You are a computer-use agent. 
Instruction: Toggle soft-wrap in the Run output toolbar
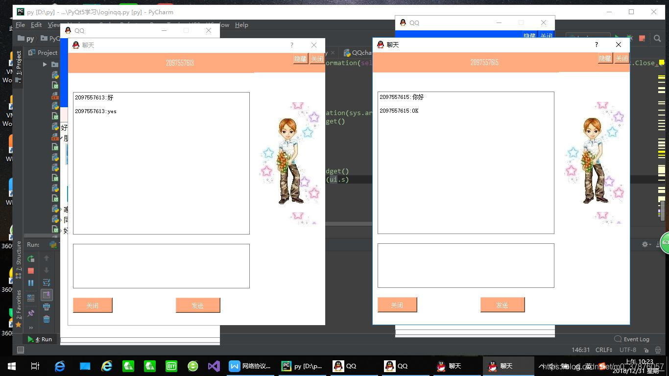(47, 282)
